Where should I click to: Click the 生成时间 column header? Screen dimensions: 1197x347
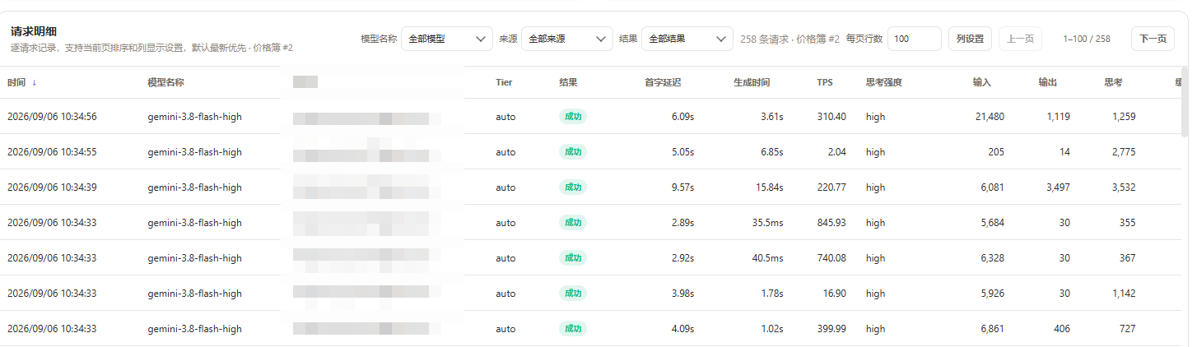(752, 83)
